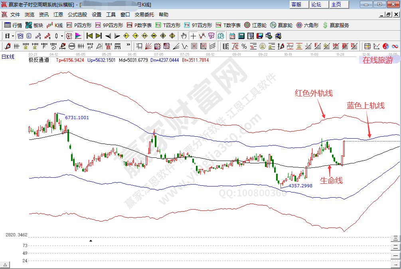Viewport: 401px width, 269px height.
Task: Open the 公式选股 menu
Action: click(77, 15)
